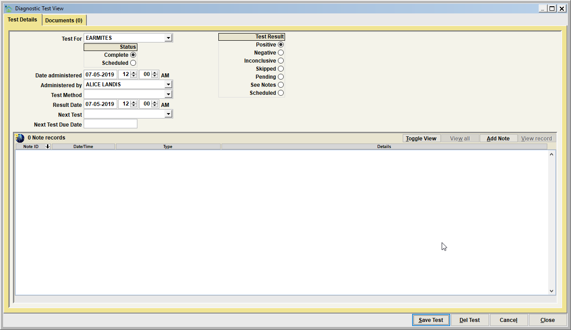Click the Save Test button
The height and width of the screenshot is (330, 571).
tap(431, 320)
